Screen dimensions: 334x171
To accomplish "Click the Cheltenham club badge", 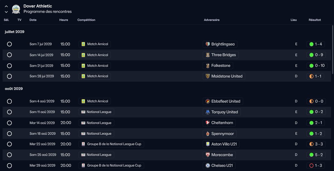I will tap(208, 123).
